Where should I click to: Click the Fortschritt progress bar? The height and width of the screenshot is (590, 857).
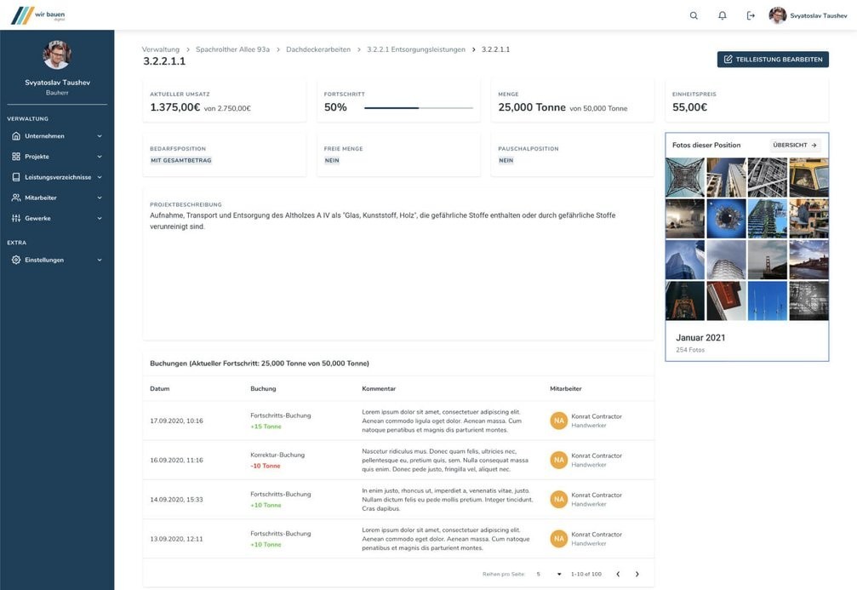[419, 108]
